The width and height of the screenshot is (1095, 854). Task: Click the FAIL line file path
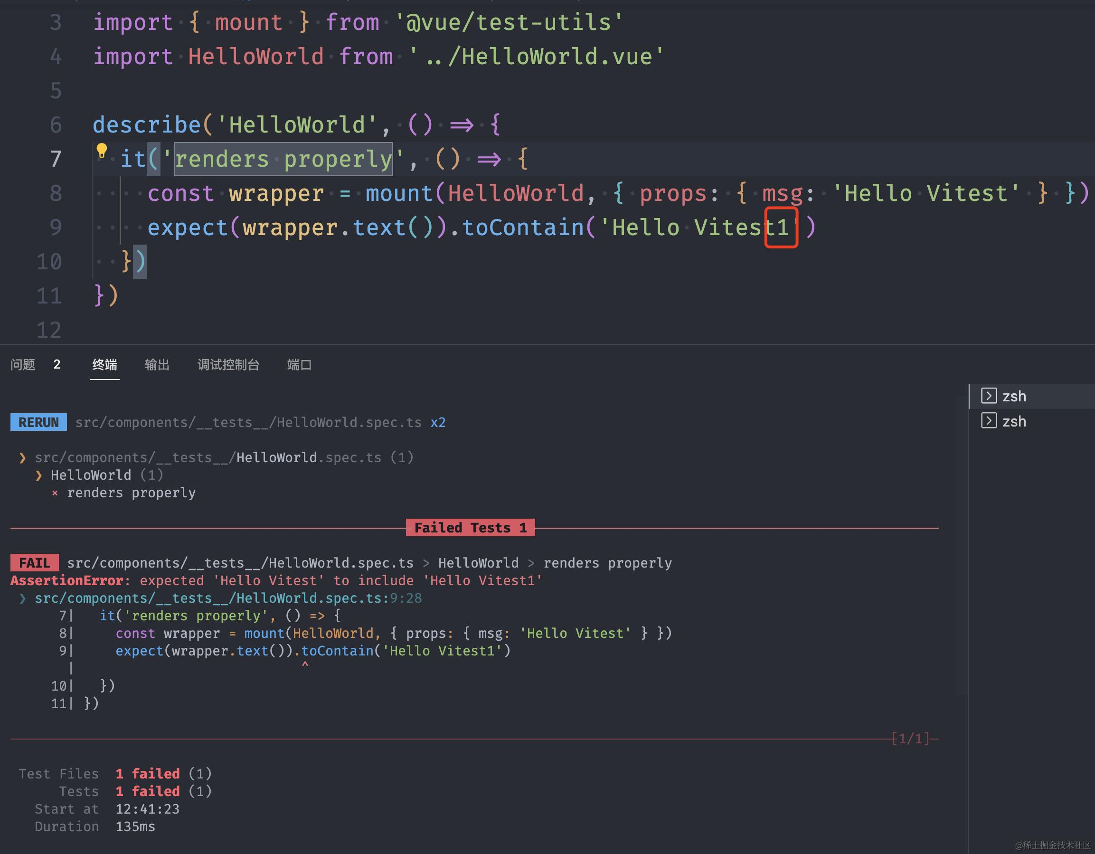click(240, 563)
